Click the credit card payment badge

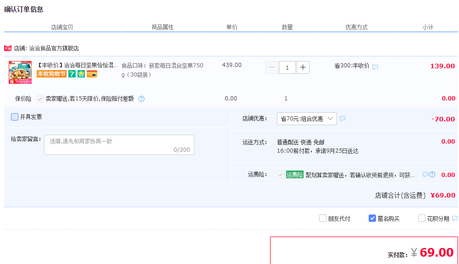[92, 74]
